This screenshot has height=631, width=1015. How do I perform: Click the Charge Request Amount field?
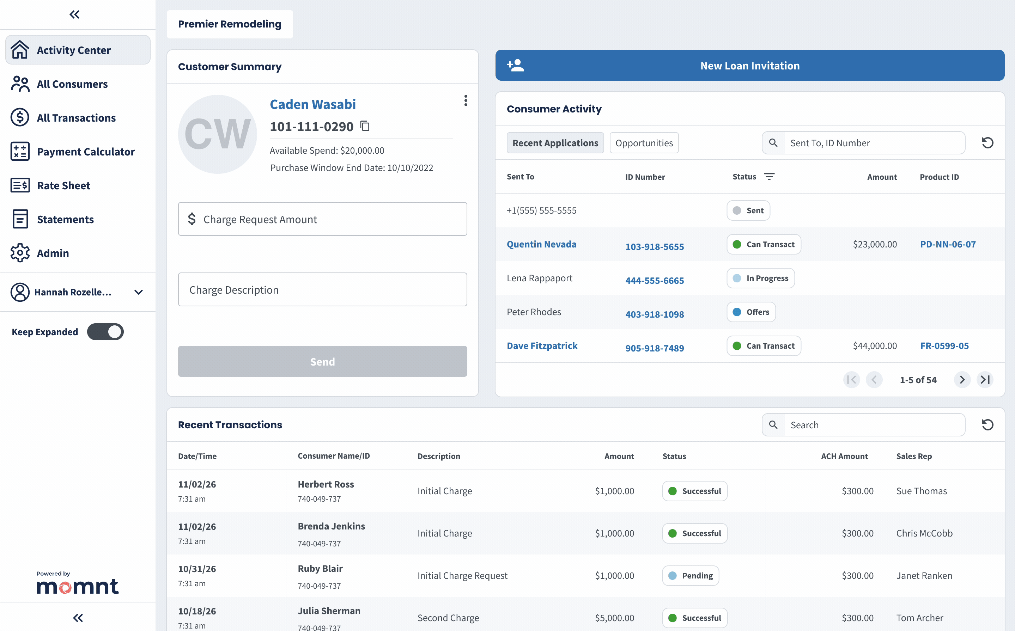322,219
